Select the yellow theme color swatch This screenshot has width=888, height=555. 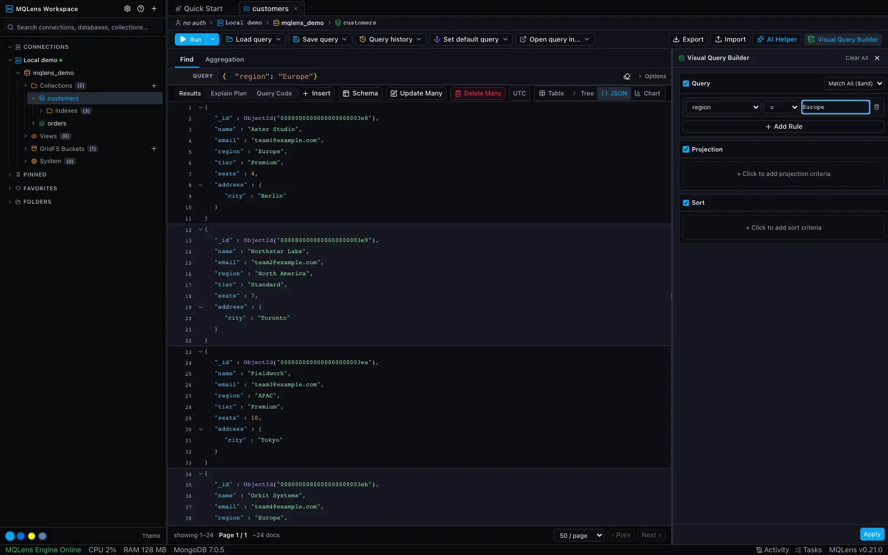click(32, 536)
